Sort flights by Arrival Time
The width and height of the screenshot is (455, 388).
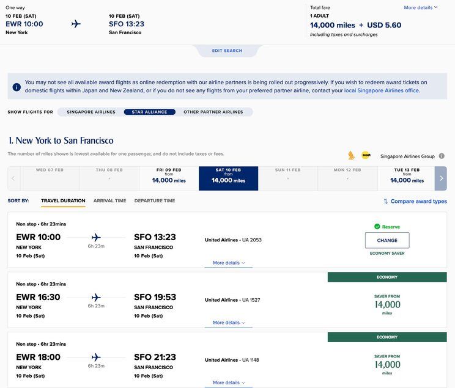109,200
